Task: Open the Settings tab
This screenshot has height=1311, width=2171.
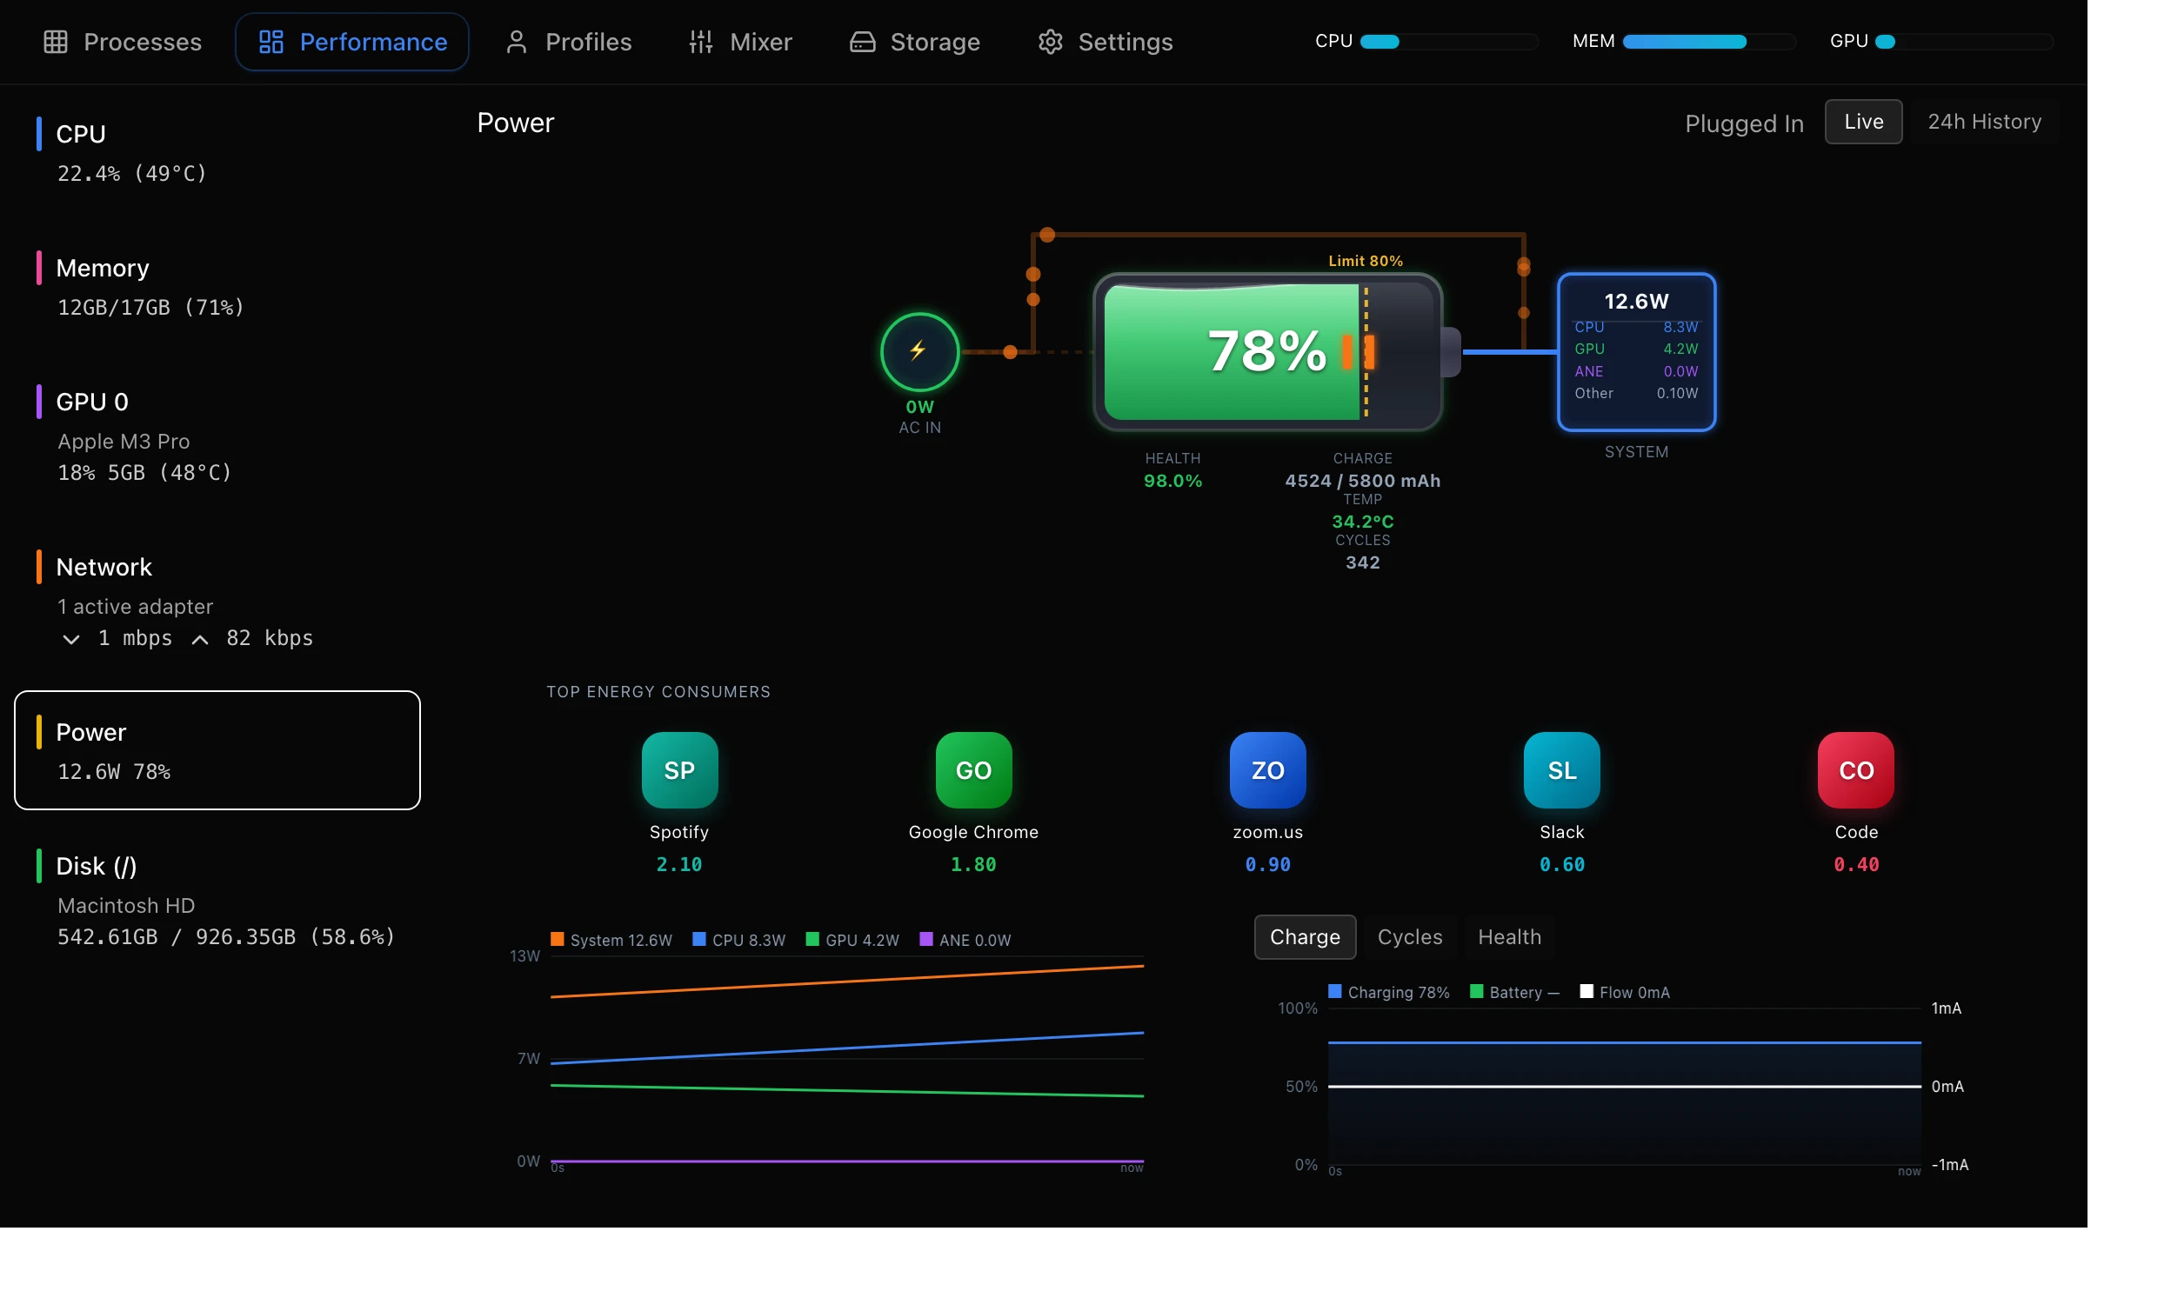Action: click(x=1105, y=42)
